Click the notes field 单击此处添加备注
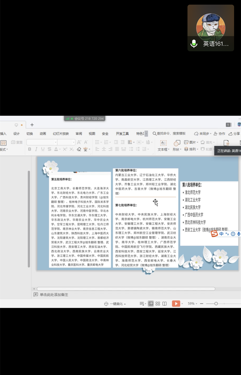 point(54,295)
